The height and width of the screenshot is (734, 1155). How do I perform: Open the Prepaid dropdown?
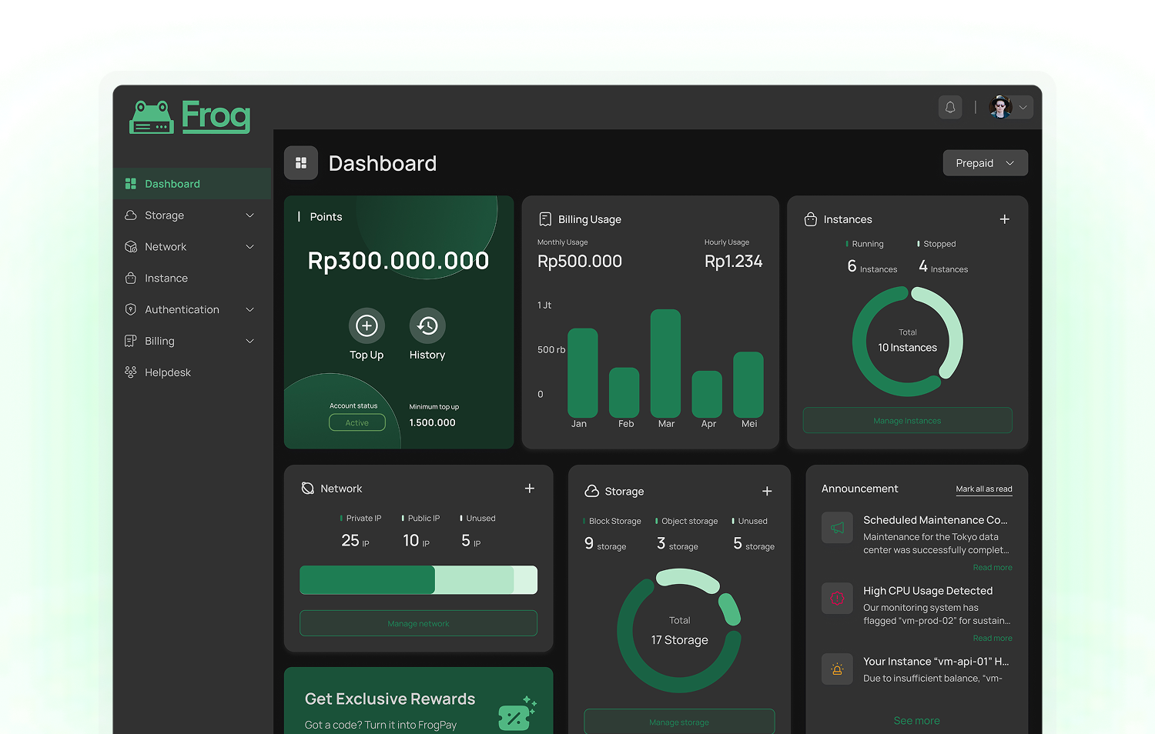(985, 163)
